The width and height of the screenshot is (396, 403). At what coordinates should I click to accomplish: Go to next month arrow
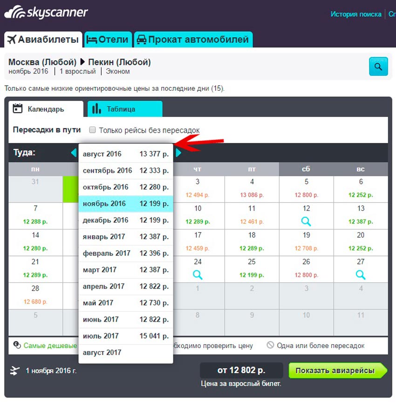tap(178, 152)
